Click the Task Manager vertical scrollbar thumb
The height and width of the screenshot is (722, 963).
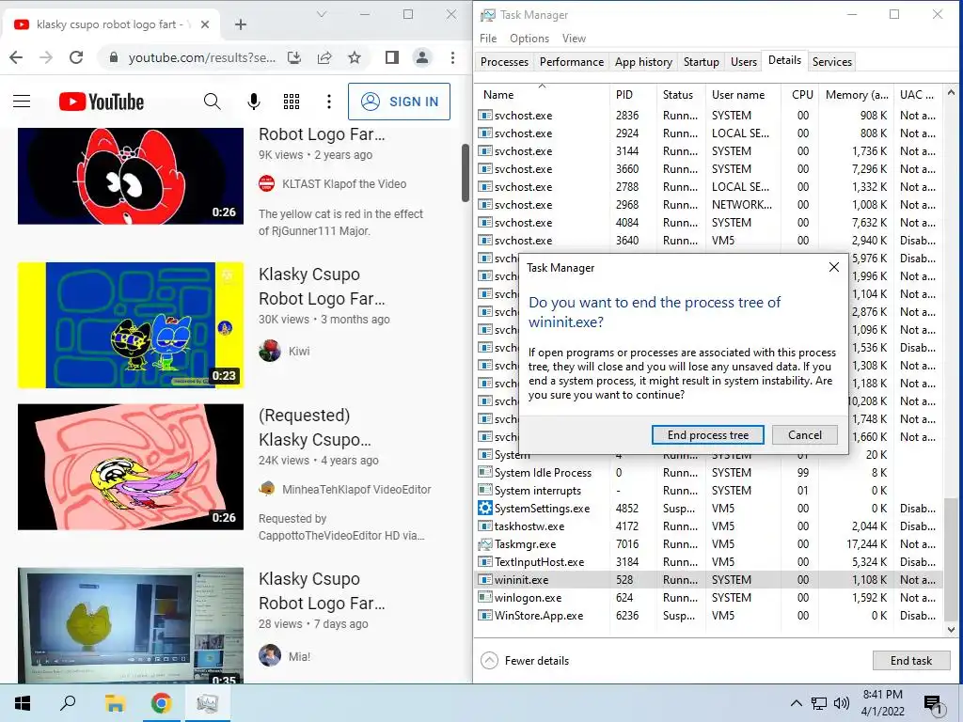tap(951, 558)
